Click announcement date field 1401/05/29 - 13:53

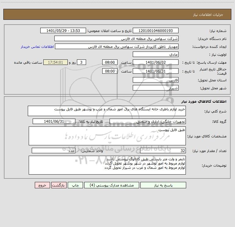(63, 30)
